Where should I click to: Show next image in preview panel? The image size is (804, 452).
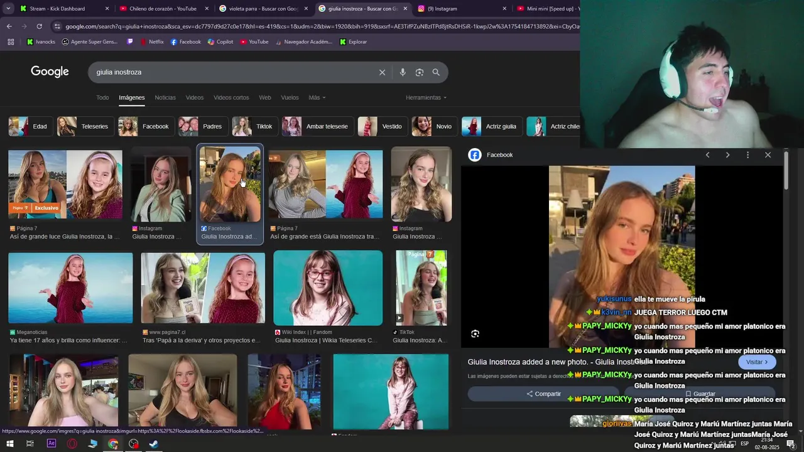727,155
